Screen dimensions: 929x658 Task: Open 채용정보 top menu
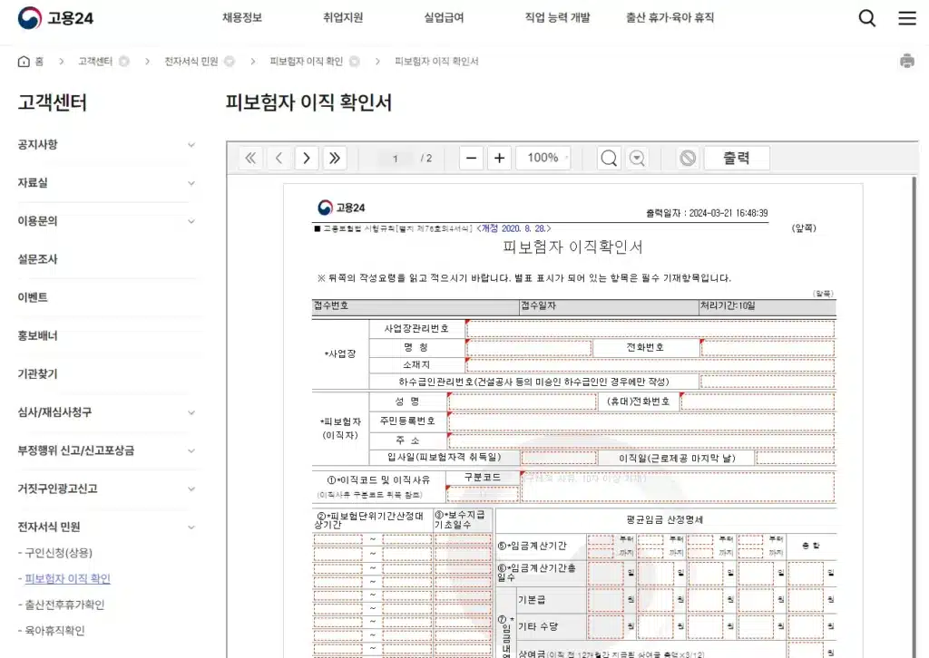[x=241, y=18]
